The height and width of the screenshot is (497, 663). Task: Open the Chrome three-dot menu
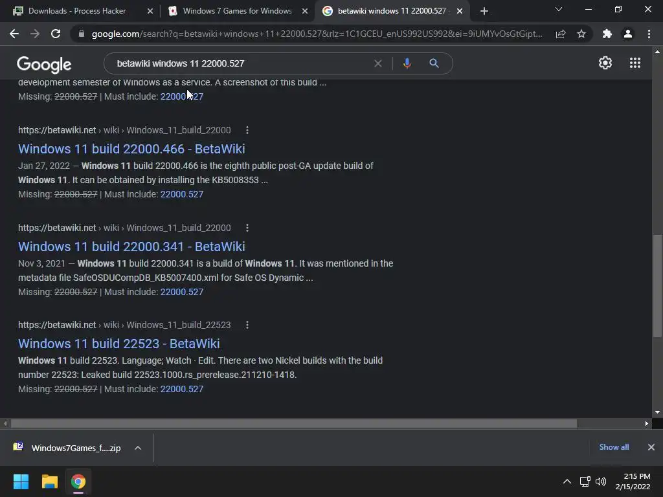click(649, 34)
